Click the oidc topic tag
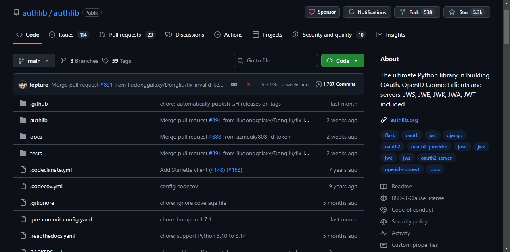 435,169
